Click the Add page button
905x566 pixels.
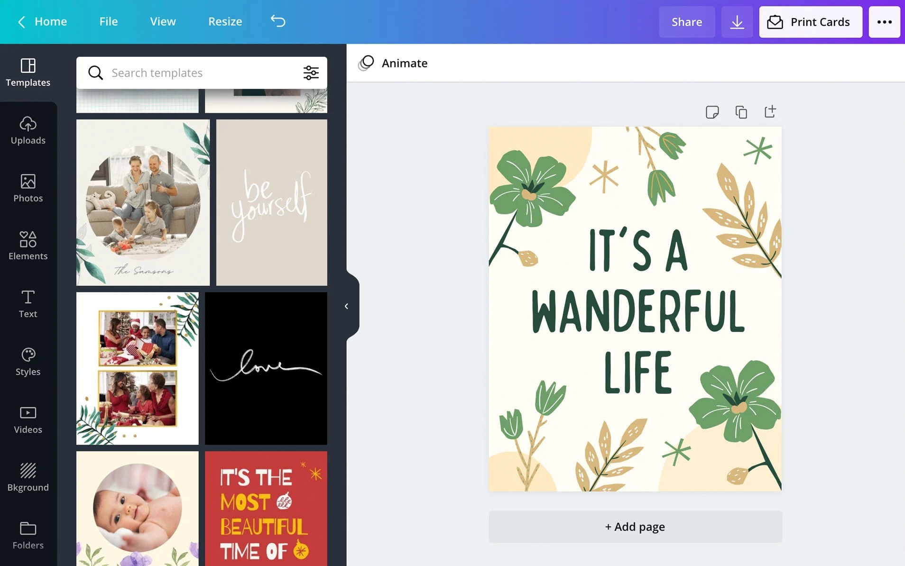tap(634, 527)
